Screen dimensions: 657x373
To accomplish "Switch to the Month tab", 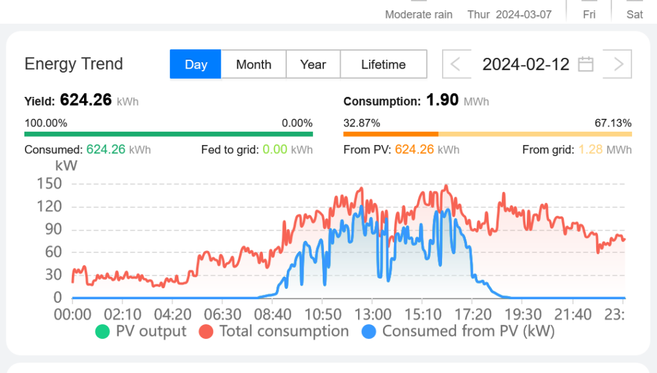I will pyautogui.click(x=253, y=64).
